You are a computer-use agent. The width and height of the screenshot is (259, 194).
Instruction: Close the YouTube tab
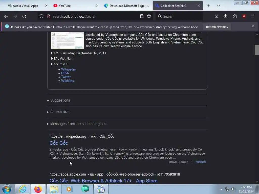[97, 6]
